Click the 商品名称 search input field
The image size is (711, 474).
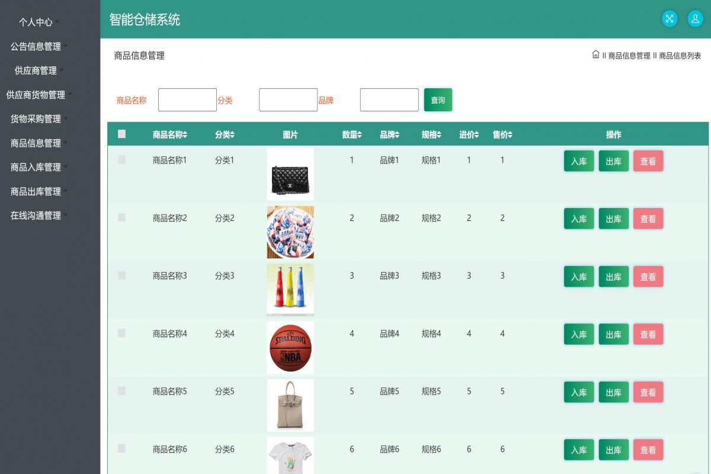point(187,99)
